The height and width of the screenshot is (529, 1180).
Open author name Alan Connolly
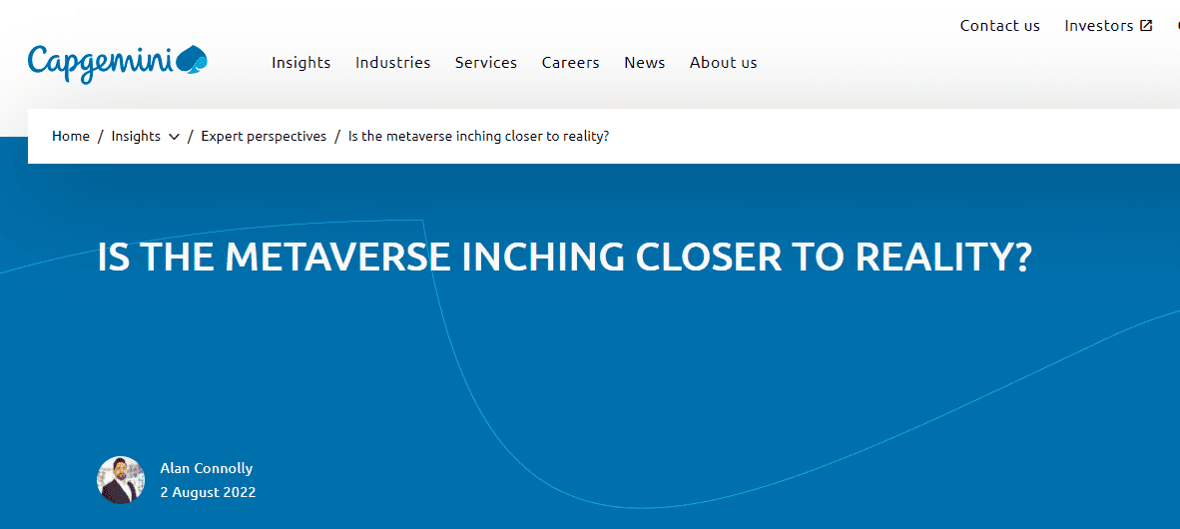pyautogui.click(x=207, y=468)
